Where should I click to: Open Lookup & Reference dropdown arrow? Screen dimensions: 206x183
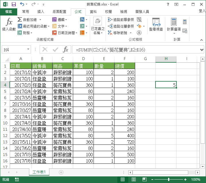[86, 20]
